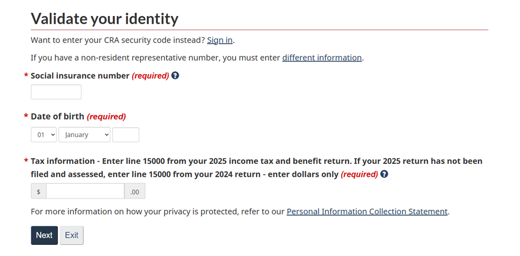Open the different information link
This screenshot has width=520, height=256.
pyautogui.click(x=322, y=57)
